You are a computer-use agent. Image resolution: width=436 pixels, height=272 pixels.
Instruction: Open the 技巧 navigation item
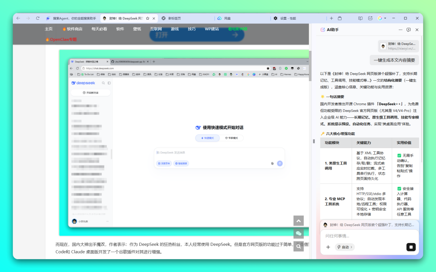point(192,29)
